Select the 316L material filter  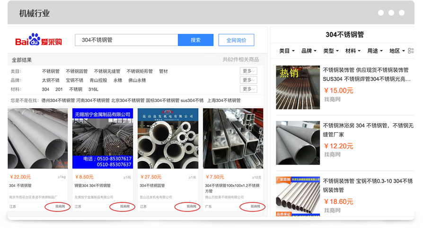coord(93,89)
